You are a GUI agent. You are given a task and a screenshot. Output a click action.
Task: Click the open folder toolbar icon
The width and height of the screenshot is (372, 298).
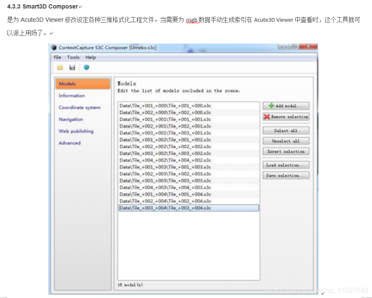[x=60, y=68]
